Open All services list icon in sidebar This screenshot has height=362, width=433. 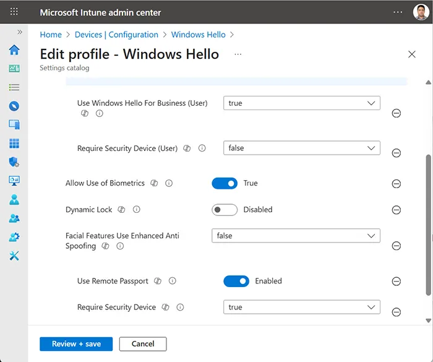pos(14,87)
